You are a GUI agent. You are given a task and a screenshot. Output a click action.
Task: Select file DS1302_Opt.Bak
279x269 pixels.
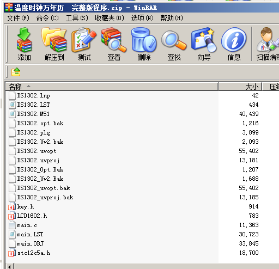(x=40, y=169)
